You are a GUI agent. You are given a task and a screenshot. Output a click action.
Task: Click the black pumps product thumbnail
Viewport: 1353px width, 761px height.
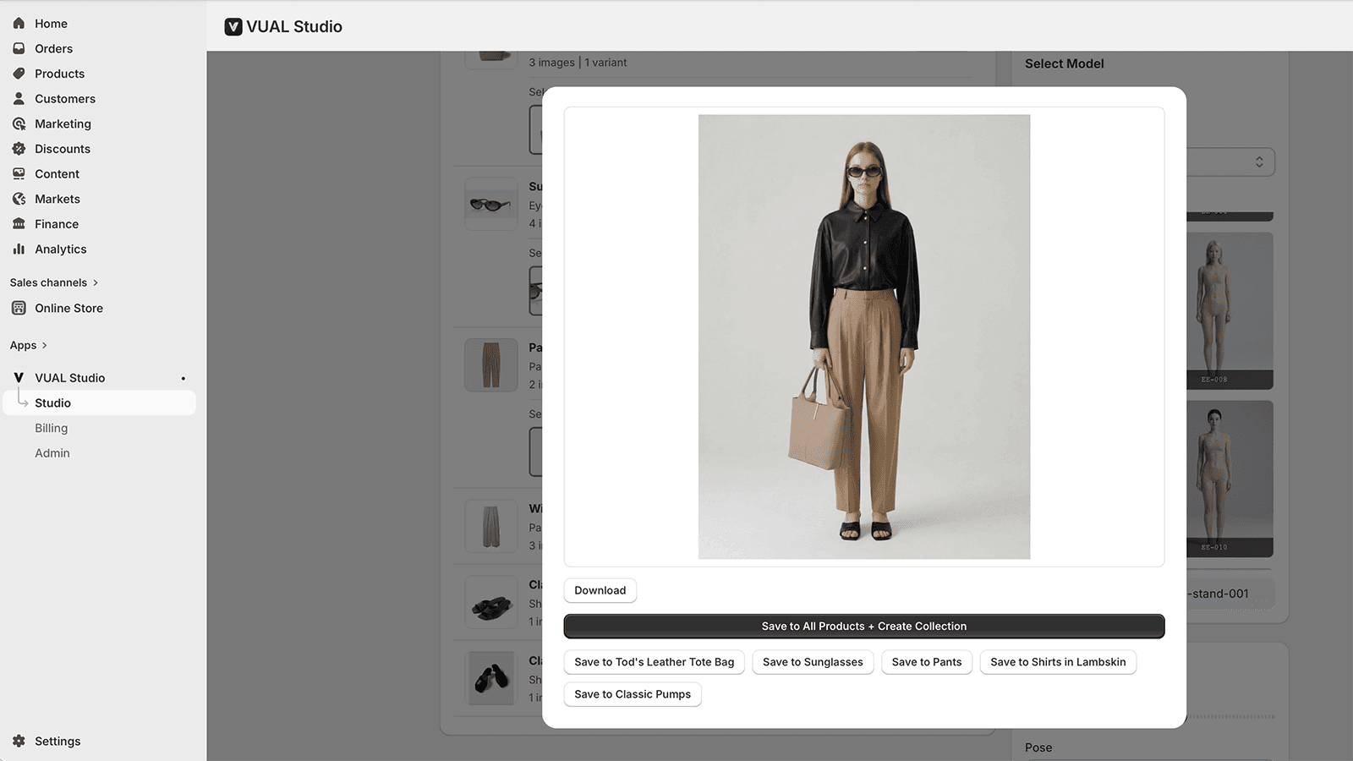coord(491,678)
